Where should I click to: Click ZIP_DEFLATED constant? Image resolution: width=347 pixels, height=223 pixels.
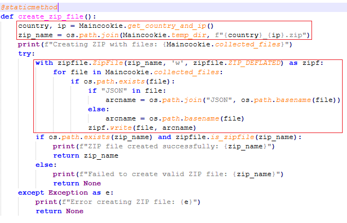pyautogui.click(x=254, y=63)
